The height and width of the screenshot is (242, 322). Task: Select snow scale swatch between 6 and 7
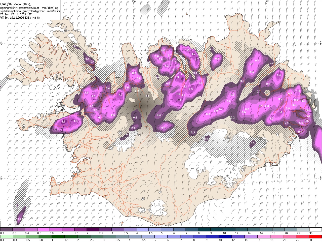point(179,230)
